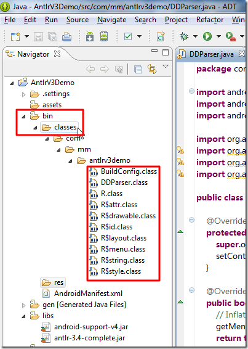Click the Debug bug toolbar icon
This screenshot has height=349, width=248.
(184, 36)
